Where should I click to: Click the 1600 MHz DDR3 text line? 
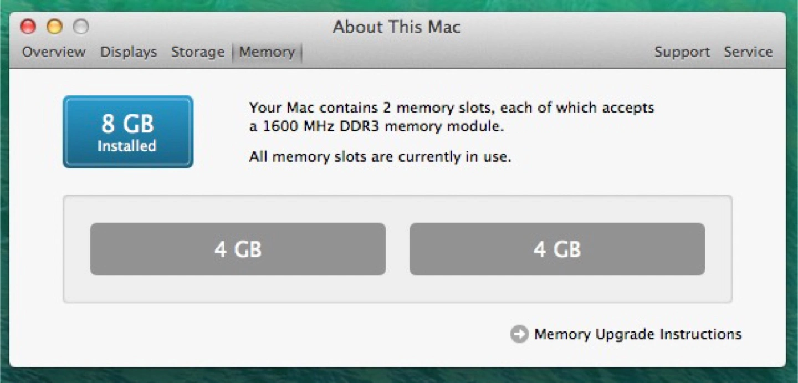coord(377,126)
